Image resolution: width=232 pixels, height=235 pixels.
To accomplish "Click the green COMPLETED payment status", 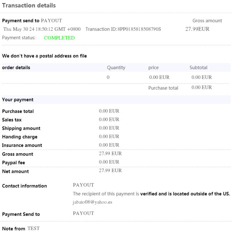I will [59, 38].
